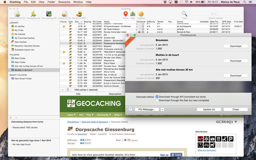Screen dimensions: 256x160
Task: Click the PQ Webpage button
Action: pyautogui.click(x=147, y=109)
